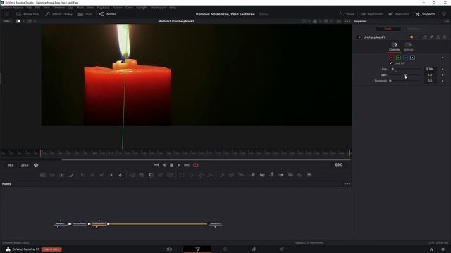Add keyframe for the Threshold parameter
This screenshot has height=253, width=451.
point(443,81)
